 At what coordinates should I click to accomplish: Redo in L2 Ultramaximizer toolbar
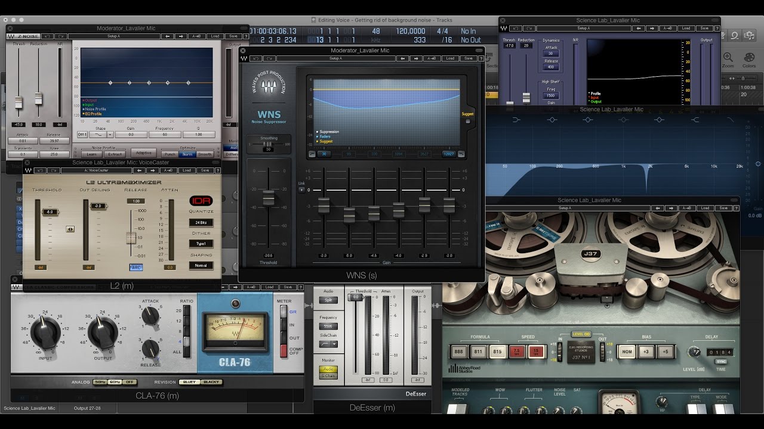54,170
